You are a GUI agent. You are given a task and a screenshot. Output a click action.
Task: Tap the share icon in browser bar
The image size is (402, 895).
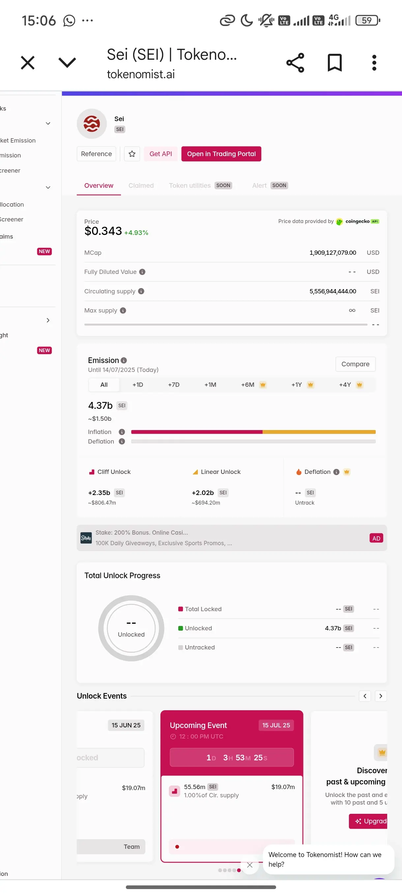coord(295,63)
